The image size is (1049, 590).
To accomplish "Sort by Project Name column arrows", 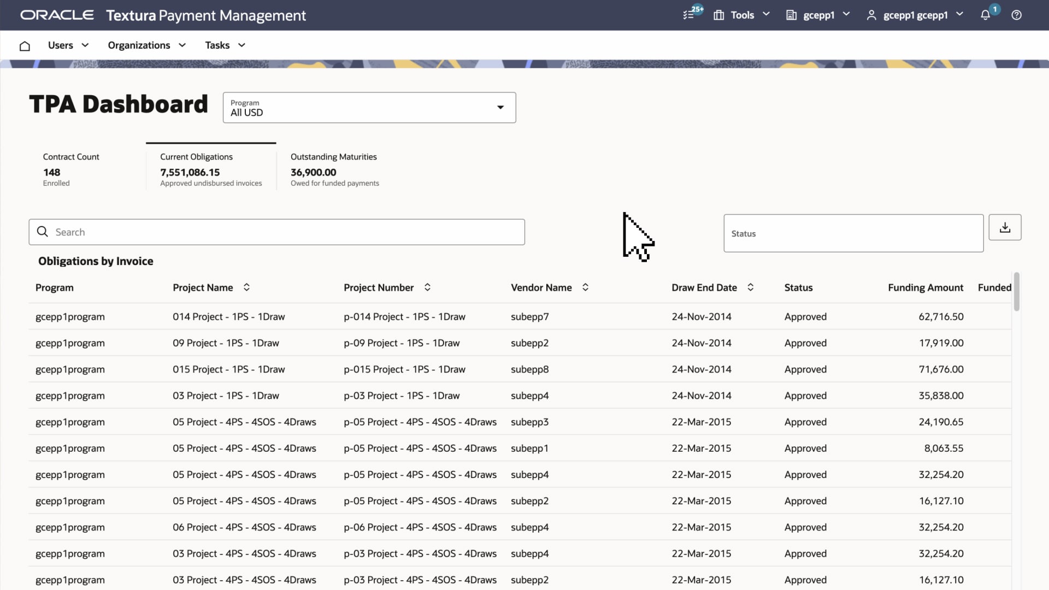I will point(247,287).
